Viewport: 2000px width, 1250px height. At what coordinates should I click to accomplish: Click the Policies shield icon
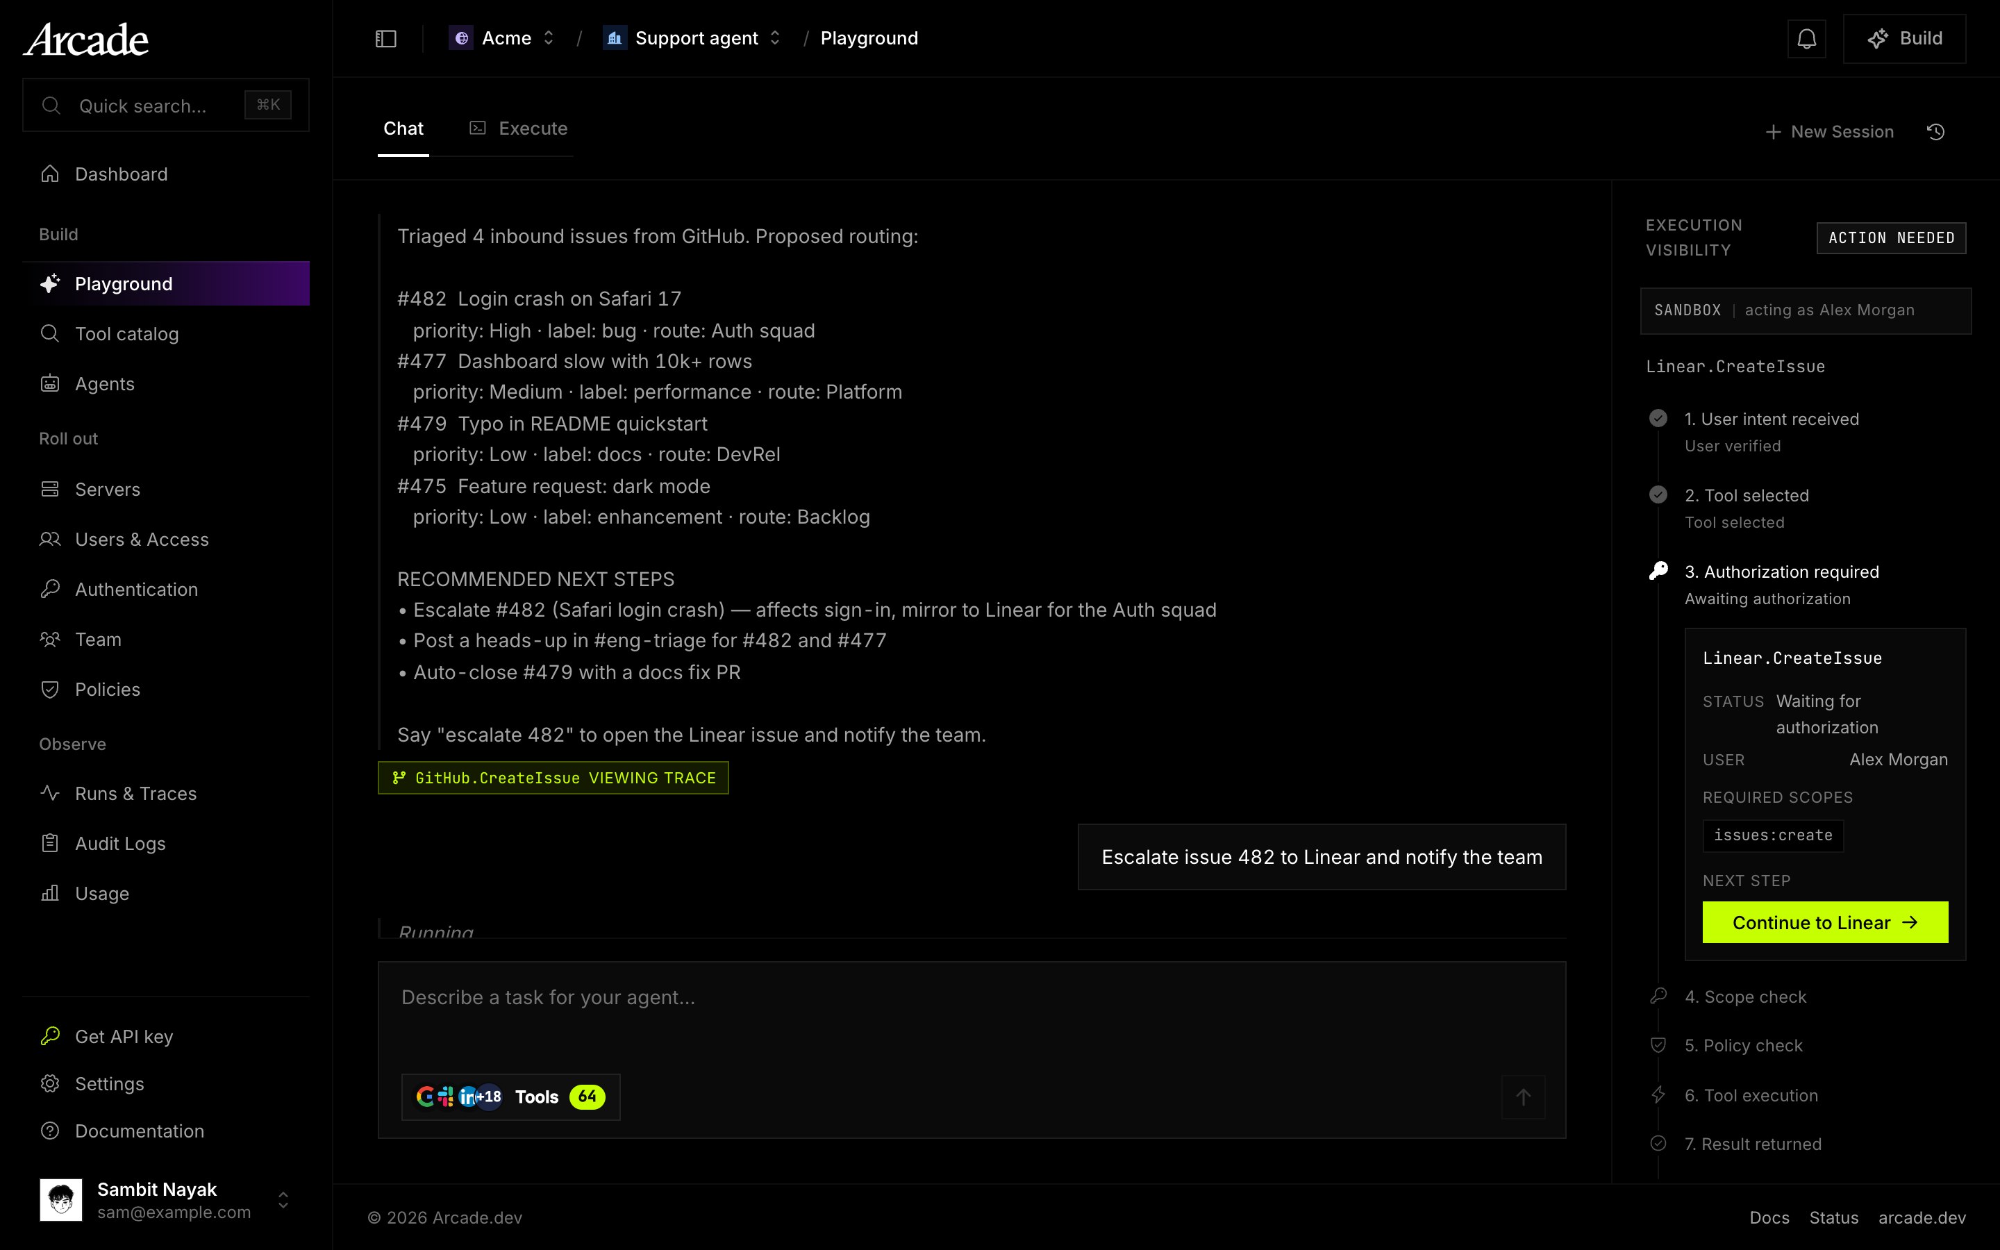[51, 689]
